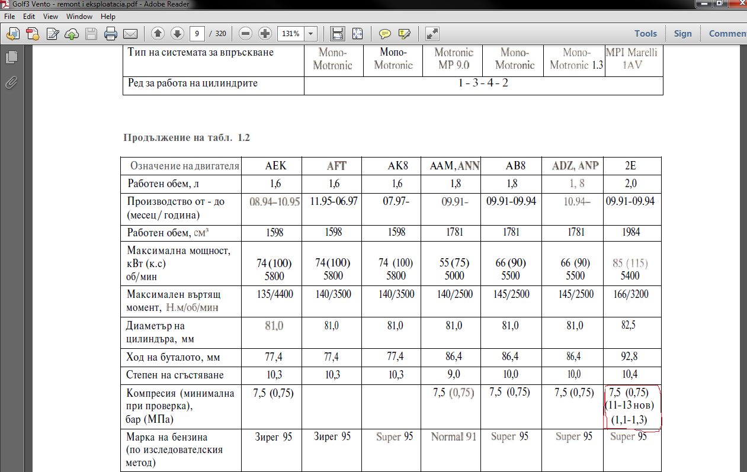
Task: Go to the previous page with up arrow
Action: coord(158,34)
